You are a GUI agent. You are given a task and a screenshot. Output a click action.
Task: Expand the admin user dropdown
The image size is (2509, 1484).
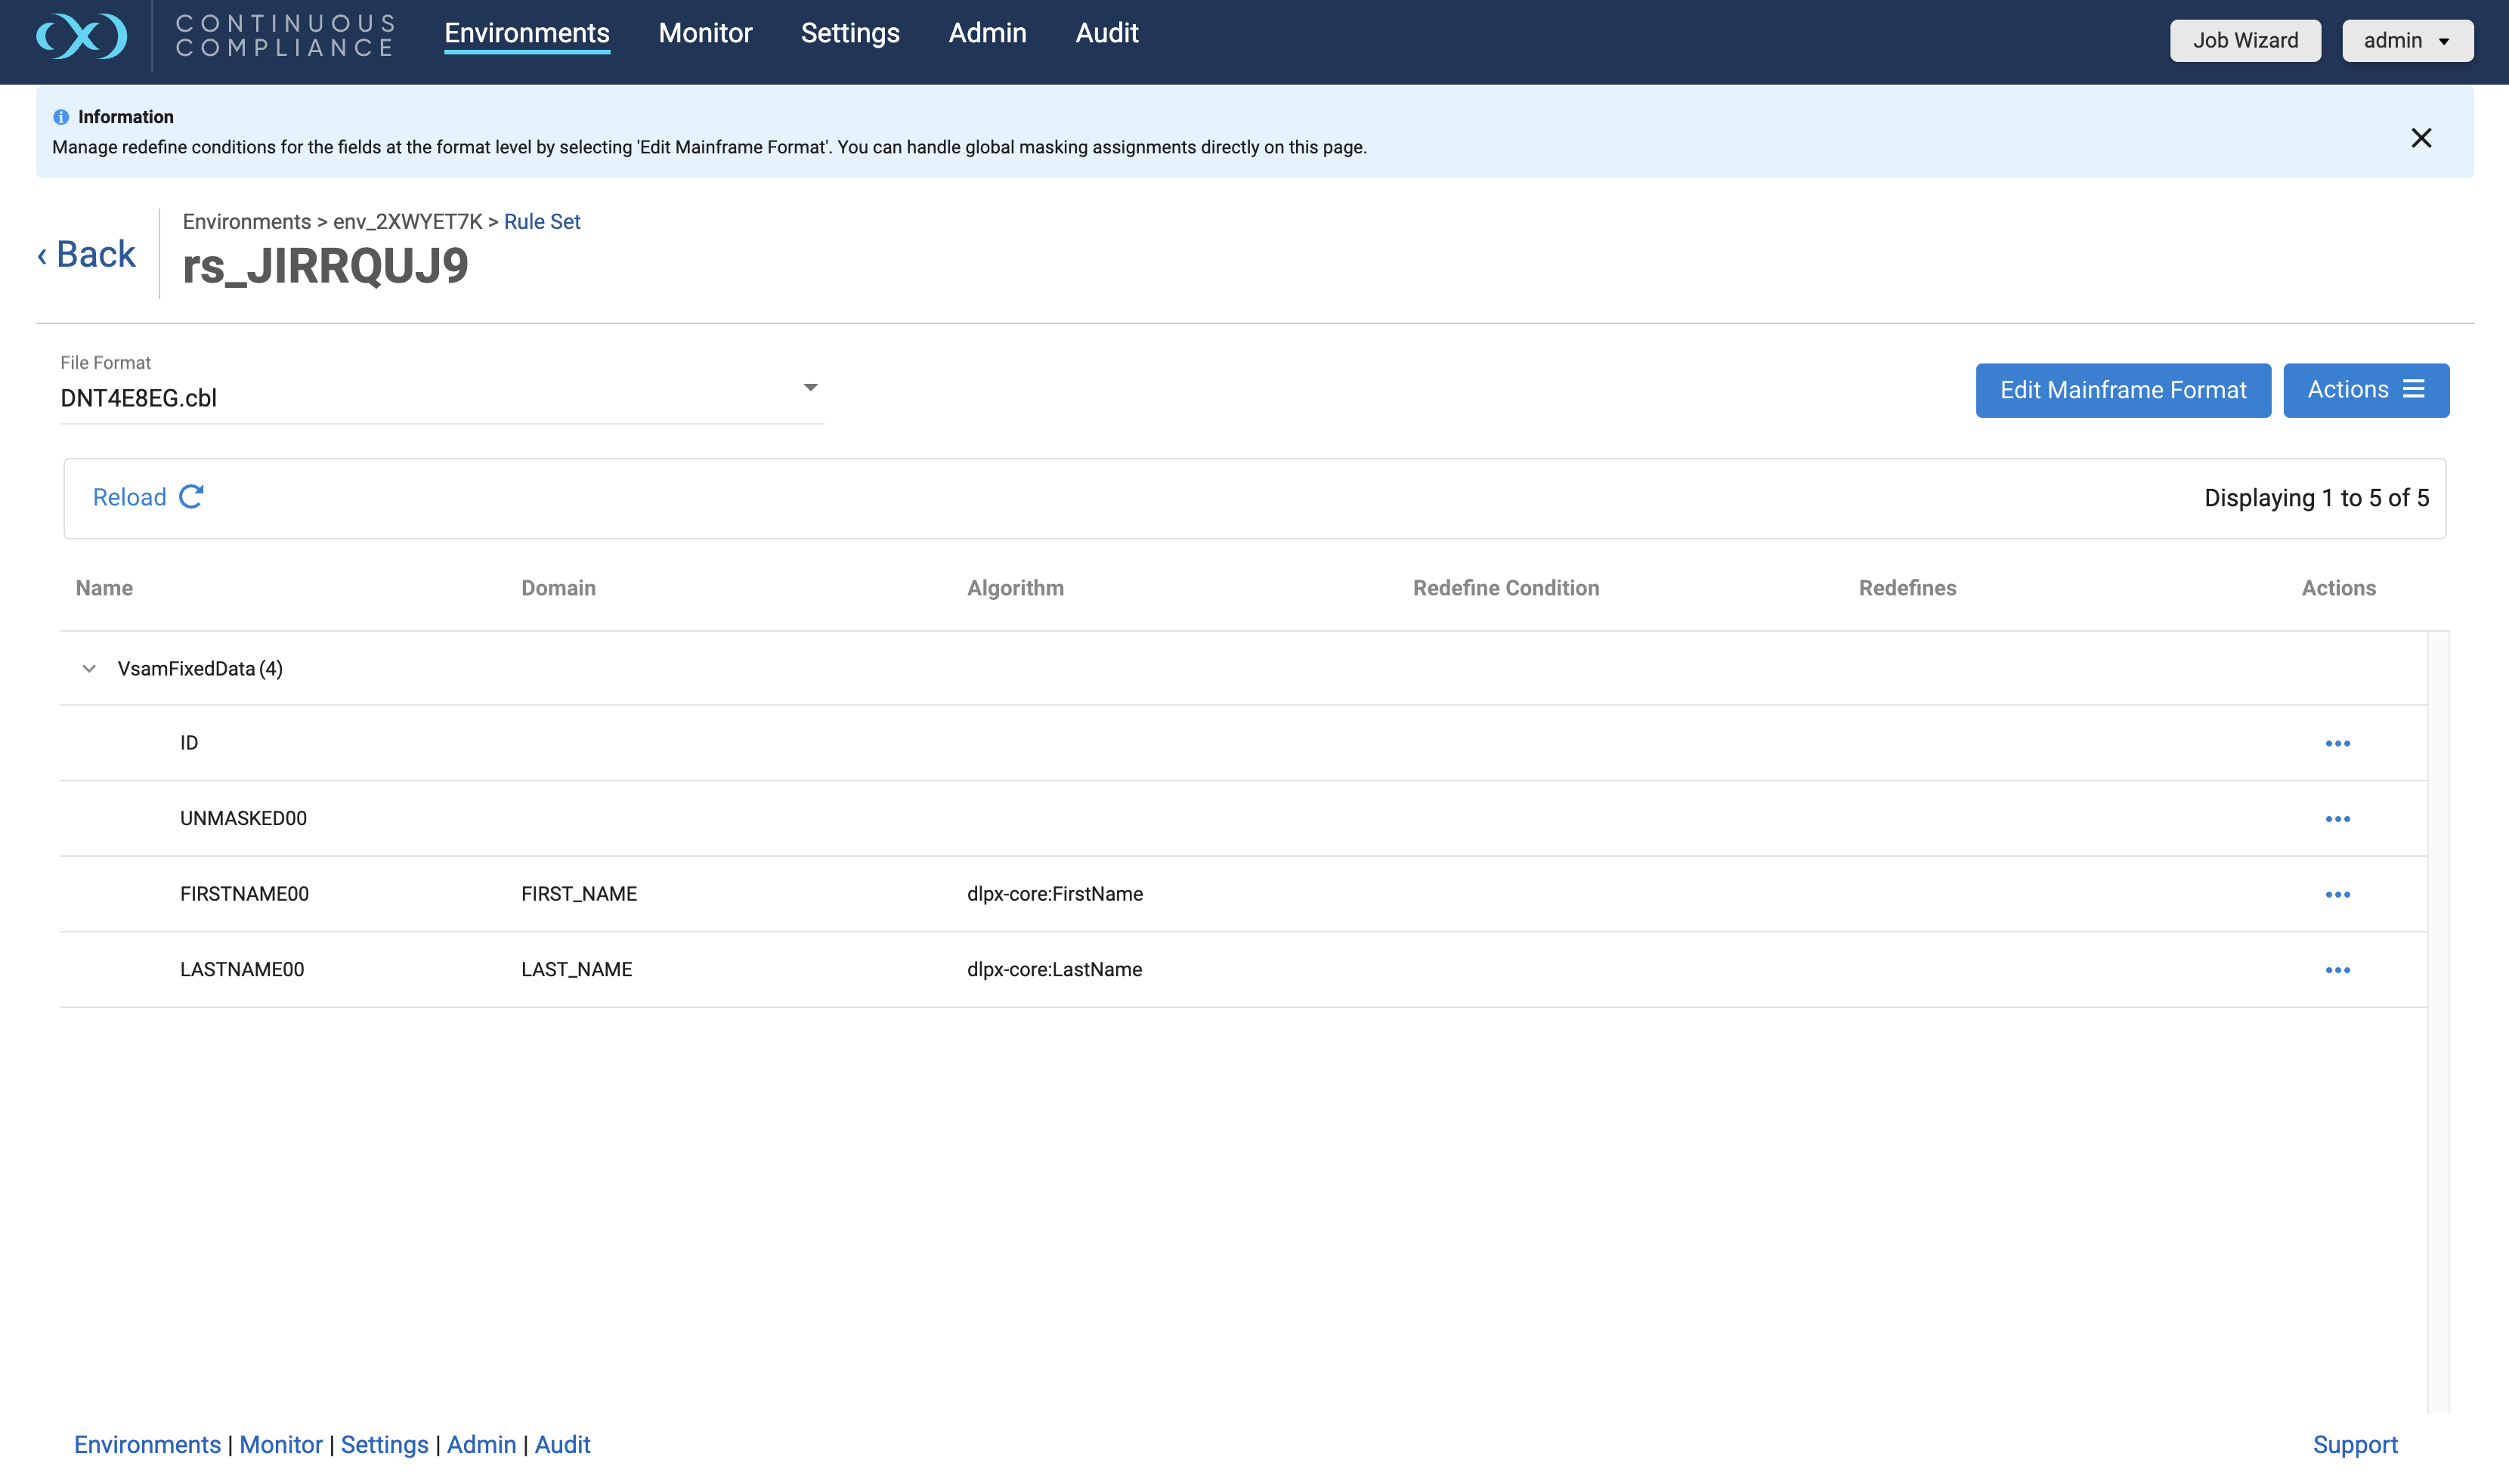click(x=2406, y=41)
